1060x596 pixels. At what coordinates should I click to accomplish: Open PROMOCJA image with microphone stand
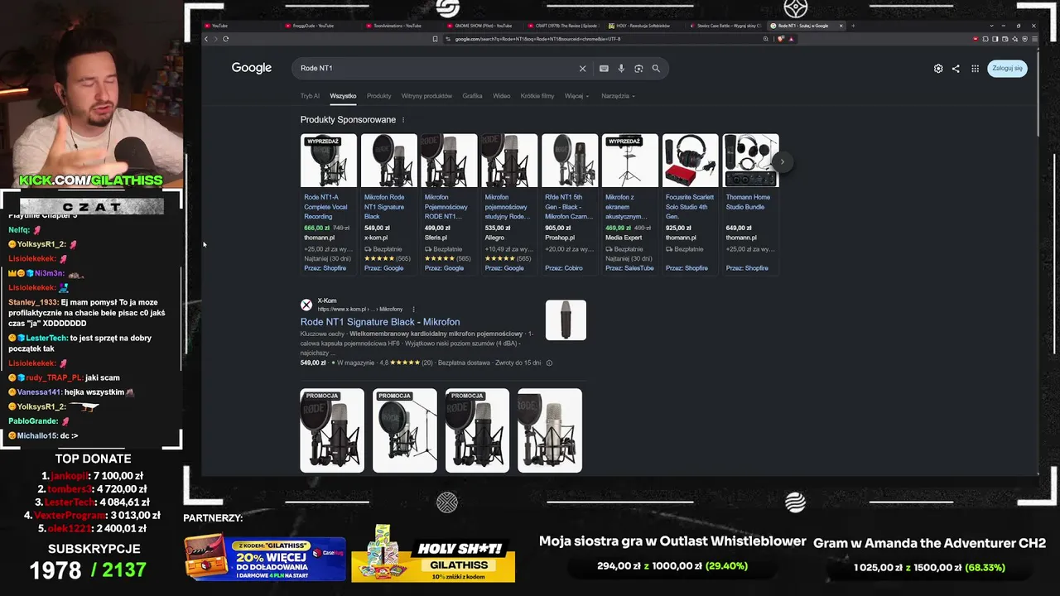click(x=405, y=430)
